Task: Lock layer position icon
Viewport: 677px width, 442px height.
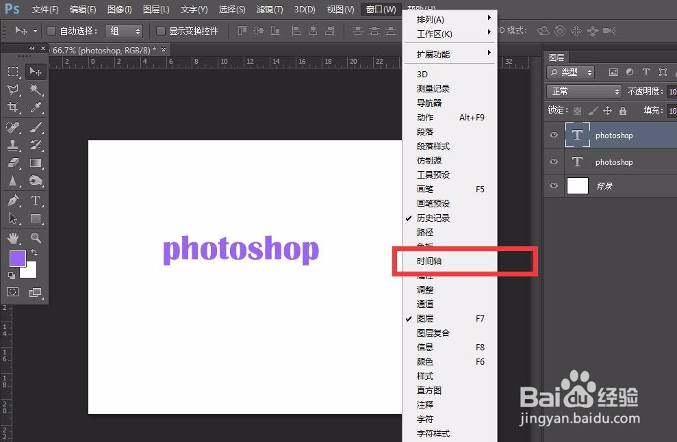Action: point(607,111)
